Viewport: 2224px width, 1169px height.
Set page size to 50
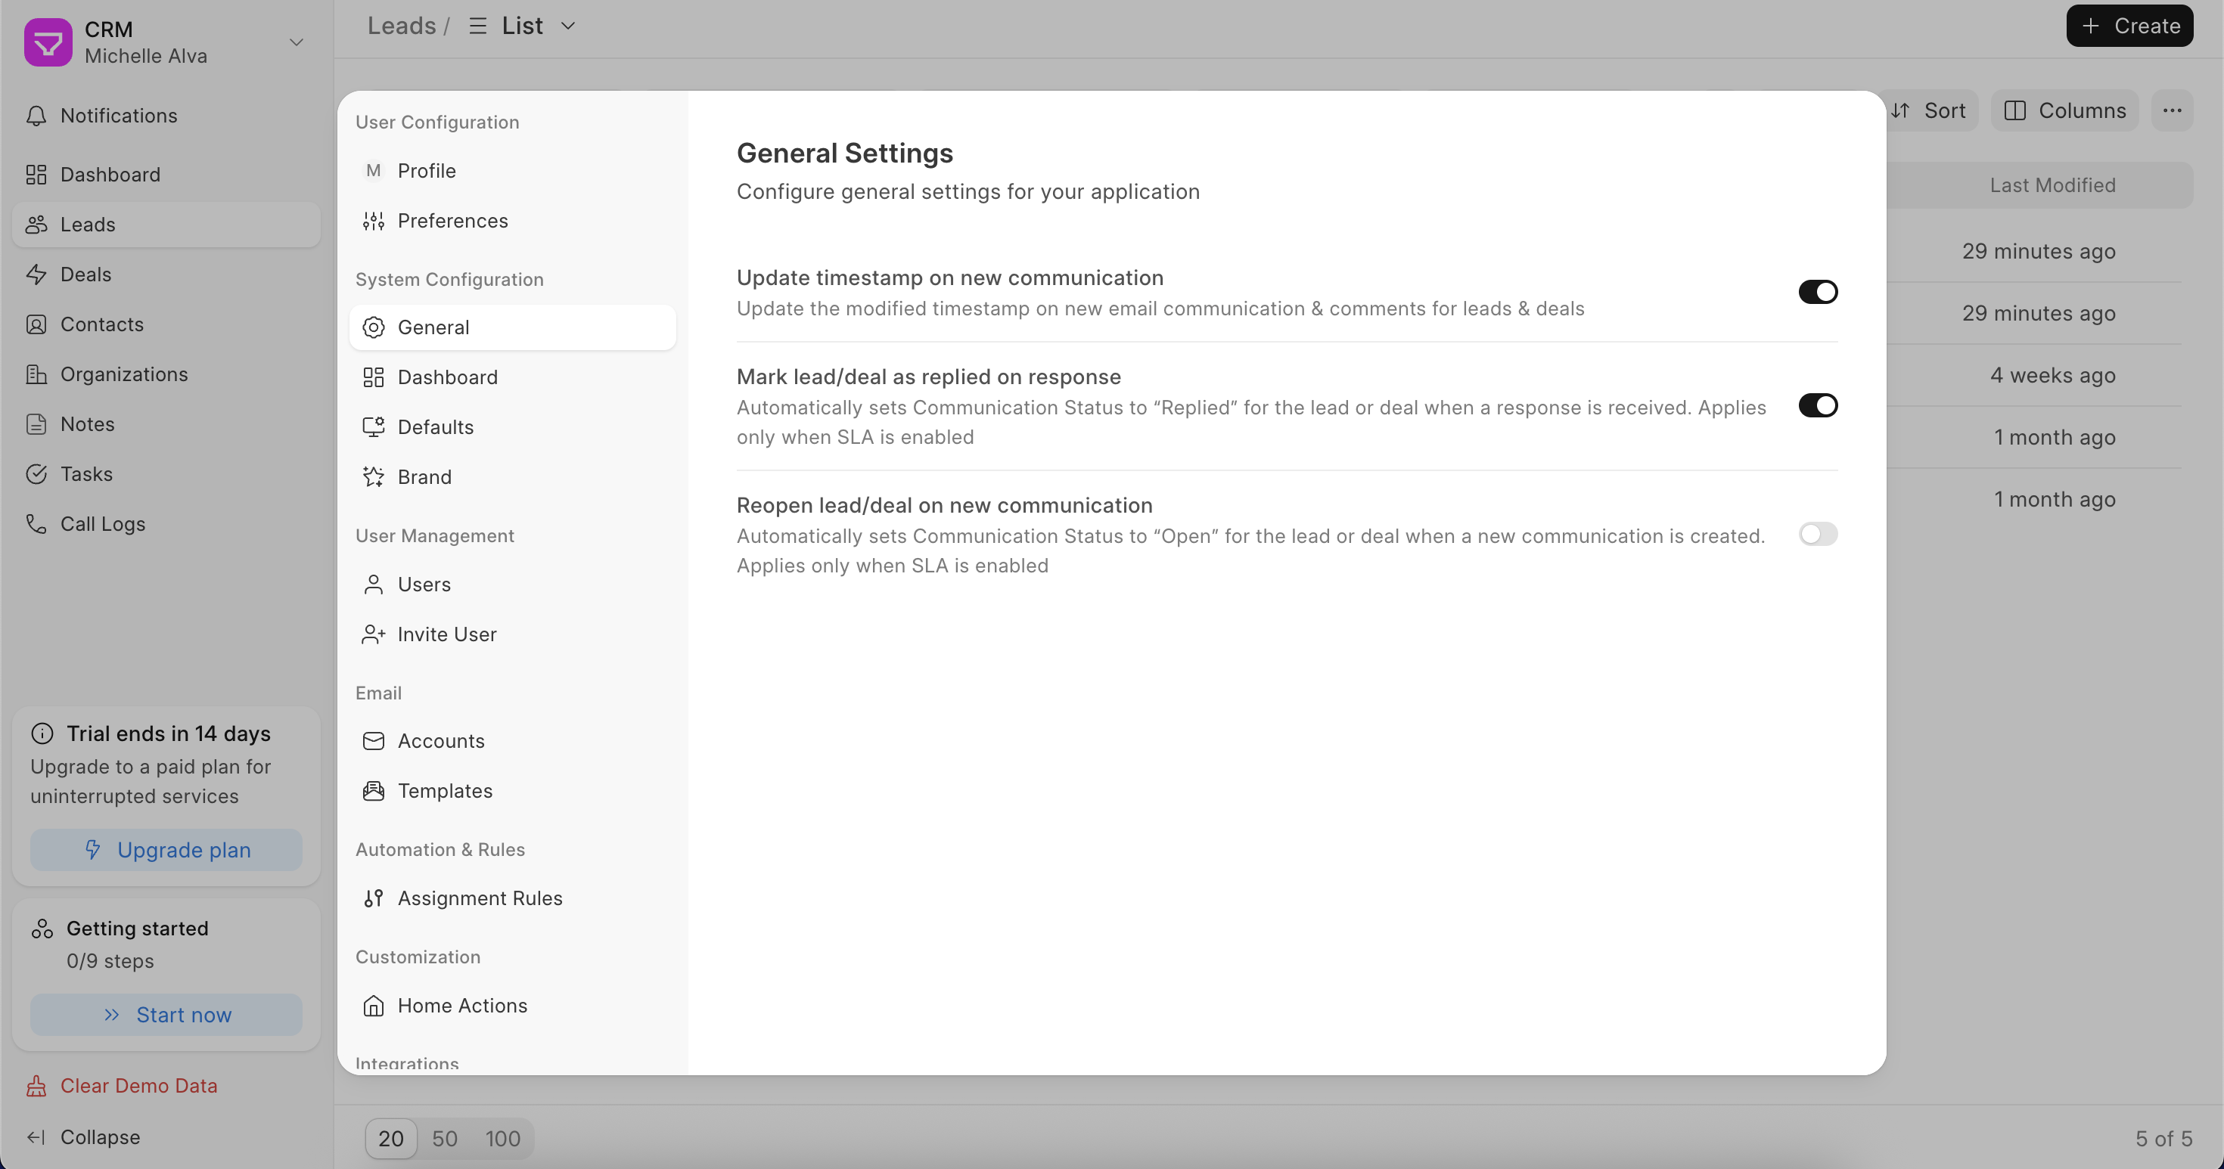[444, 1139]
